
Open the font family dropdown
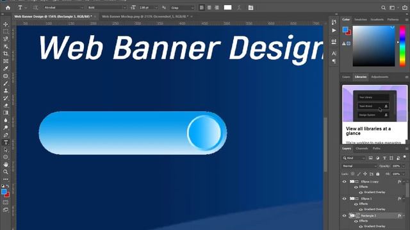64,8
